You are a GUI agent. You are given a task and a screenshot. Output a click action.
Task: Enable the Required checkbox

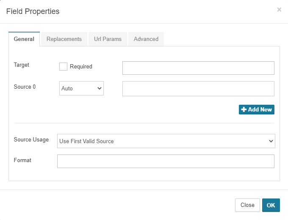(63, 66)
